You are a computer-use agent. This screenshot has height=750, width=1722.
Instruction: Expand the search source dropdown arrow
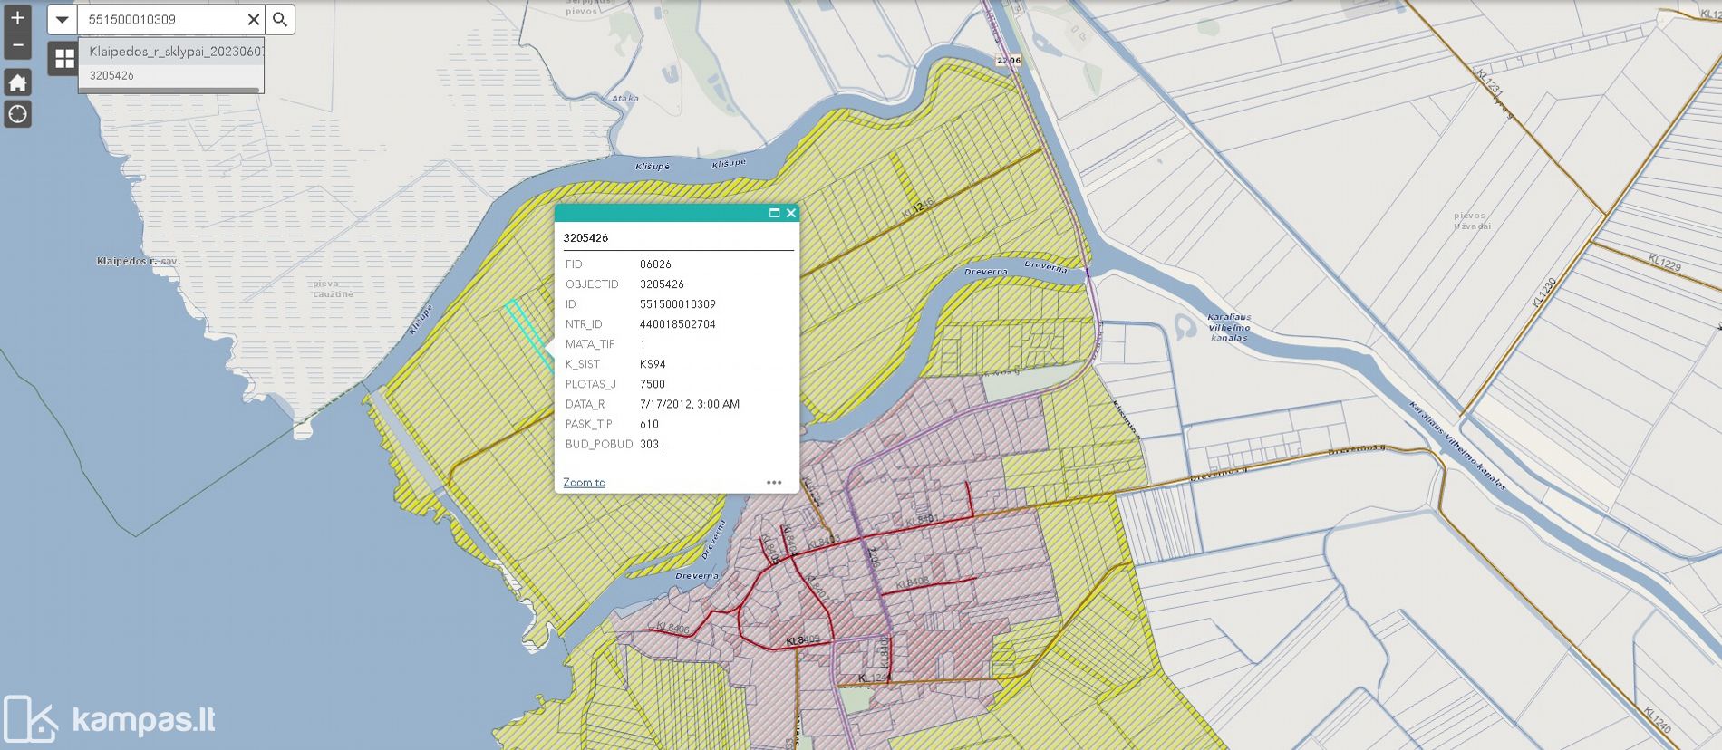click(x=62, y=19)
